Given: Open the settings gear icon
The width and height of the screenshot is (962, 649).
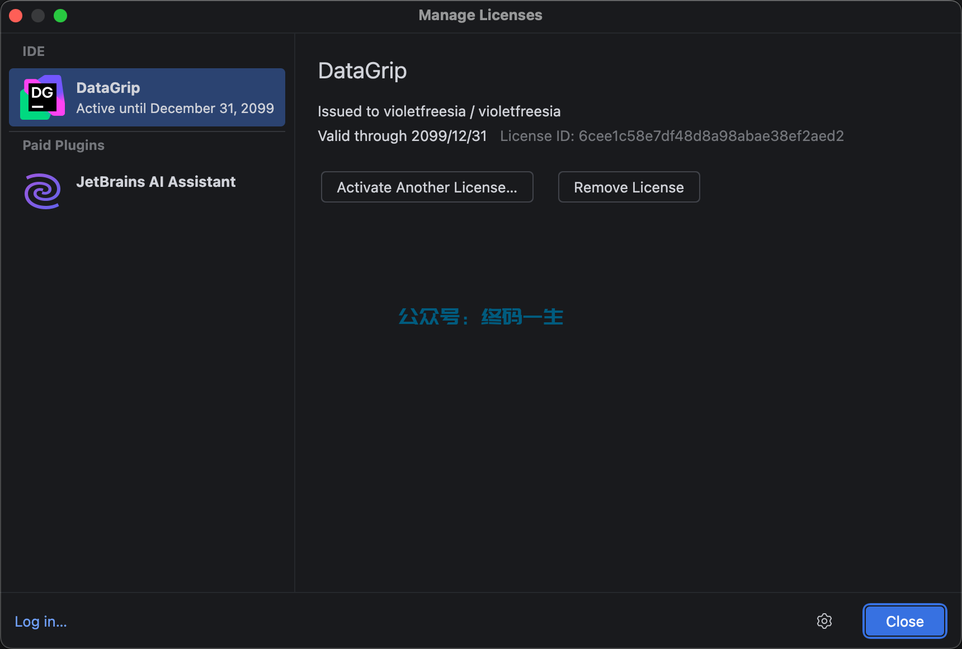Looking at the screenshot, I should 824,621.
